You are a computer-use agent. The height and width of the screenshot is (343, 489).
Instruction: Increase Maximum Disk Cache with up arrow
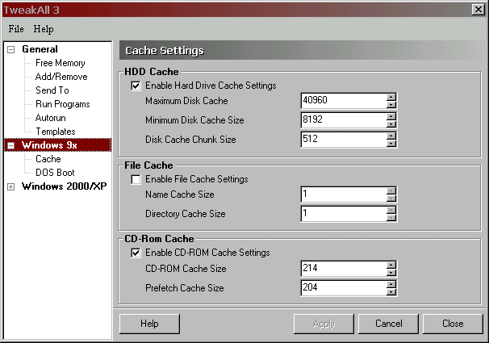[x=391, y=97]
